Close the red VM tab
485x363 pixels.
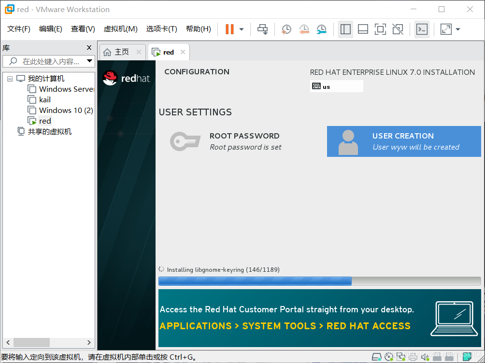[x=183, y=52]
